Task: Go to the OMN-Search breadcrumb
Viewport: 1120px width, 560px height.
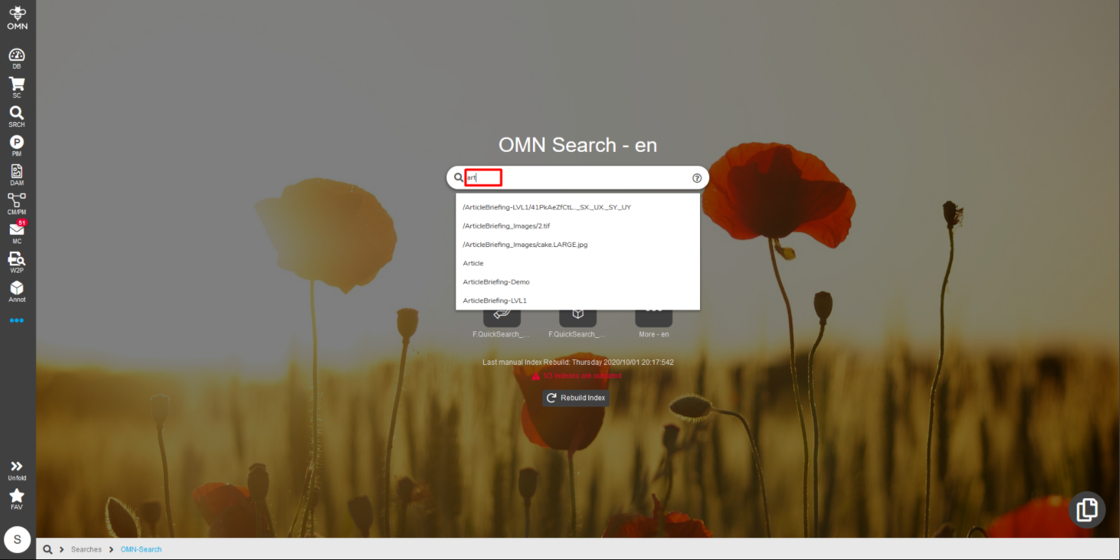Action: click(x=141, y=549)
